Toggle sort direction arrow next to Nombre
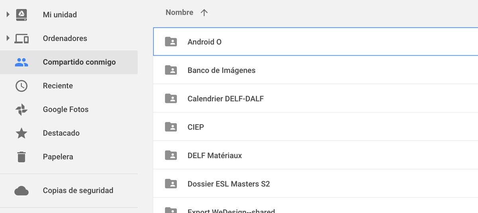 (204, 13)
